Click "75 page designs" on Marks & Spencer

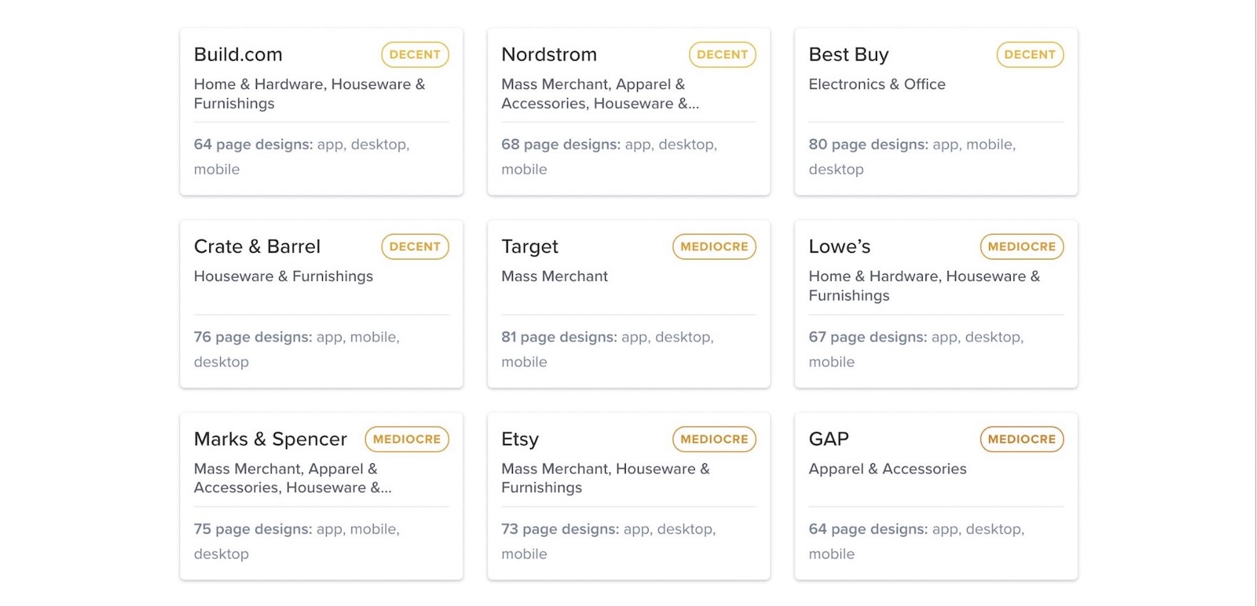pos(253,529)
